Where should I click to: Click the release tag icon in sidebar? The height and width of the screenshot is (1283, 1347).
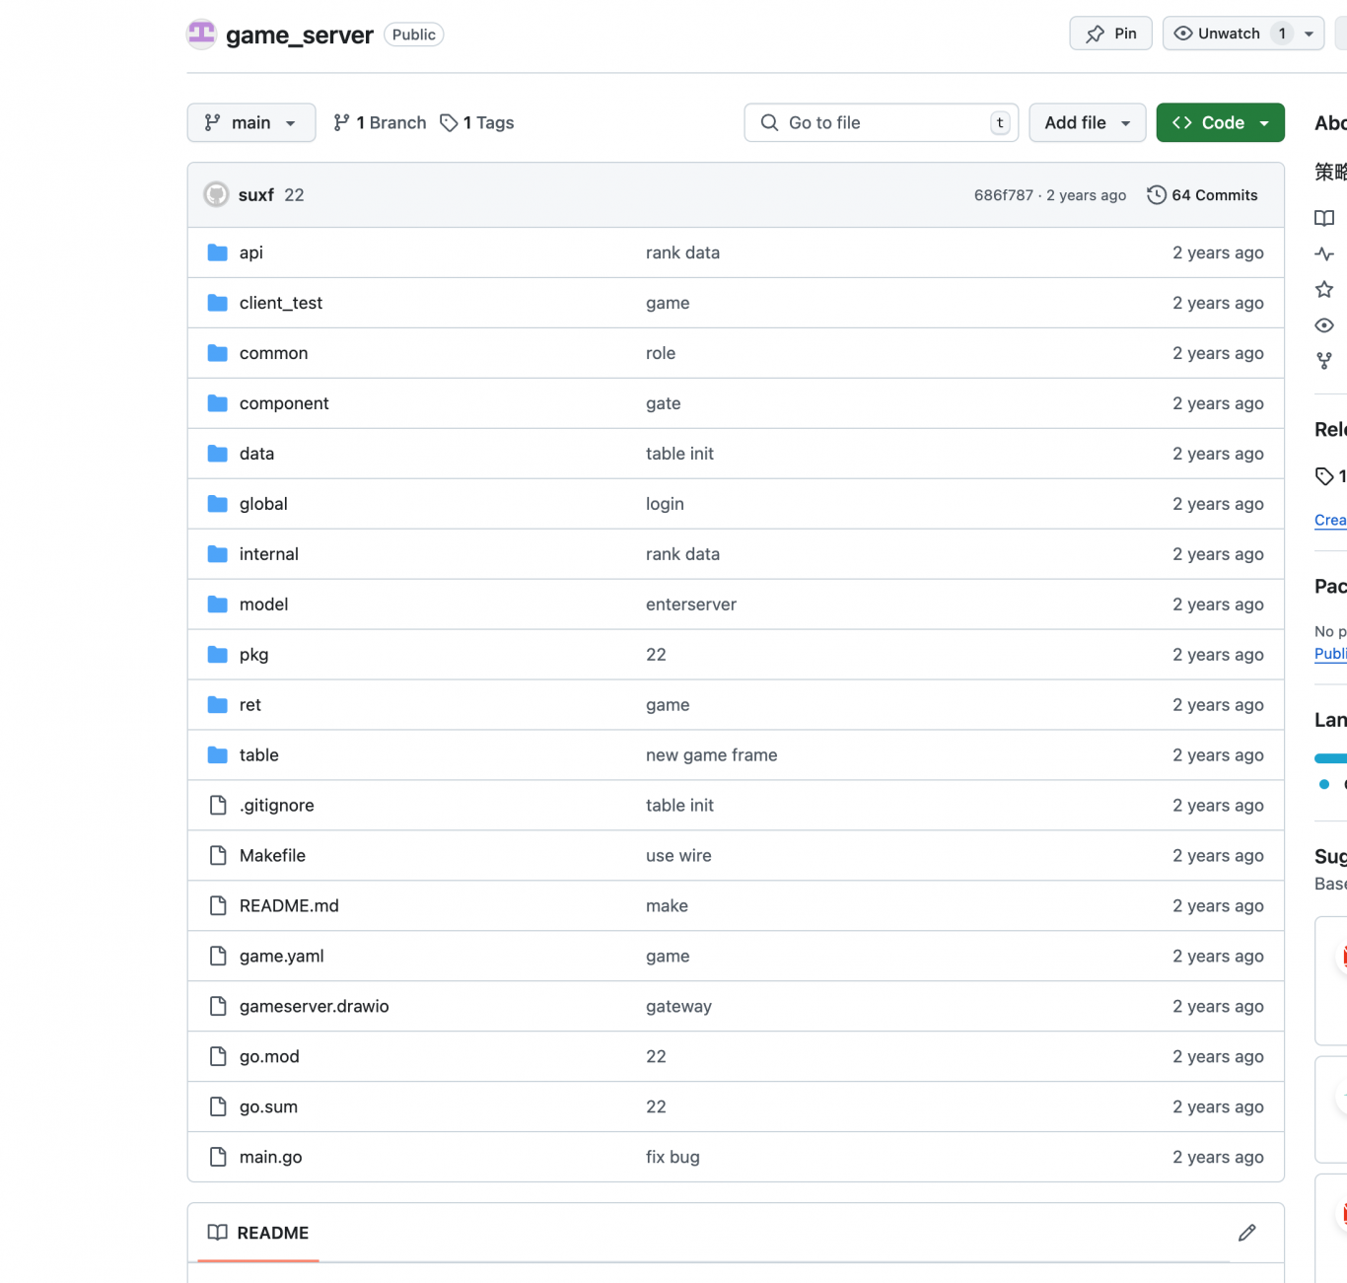point(1324,476)
